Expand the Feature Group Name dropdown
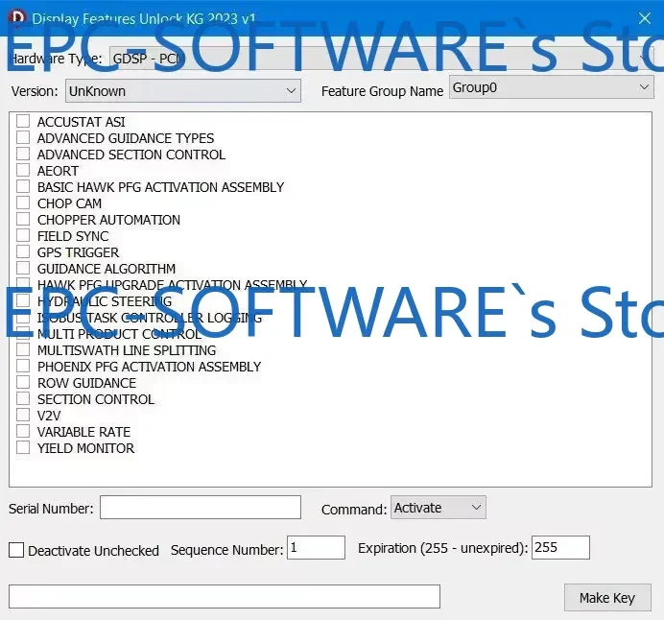The image size is (664, 620). pos(552,87)
